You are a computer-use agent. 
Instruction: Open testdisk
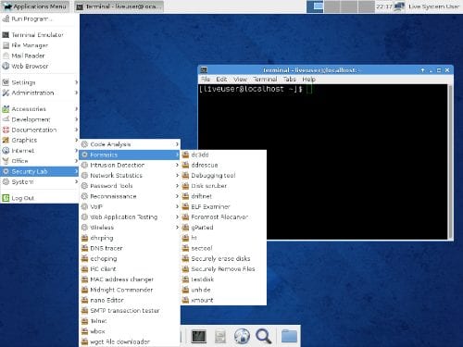pos(223,279)
